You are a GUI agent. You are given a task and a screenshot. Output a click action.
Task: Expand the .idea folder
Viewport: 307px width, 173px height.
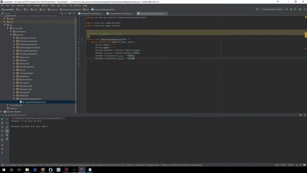pos(4,19)
